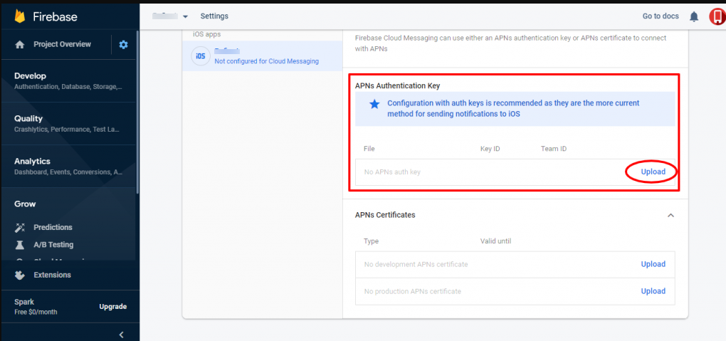Click the No APNs auth key text
This screenshot has height=341, width=726.
click(x=392, y=172)
